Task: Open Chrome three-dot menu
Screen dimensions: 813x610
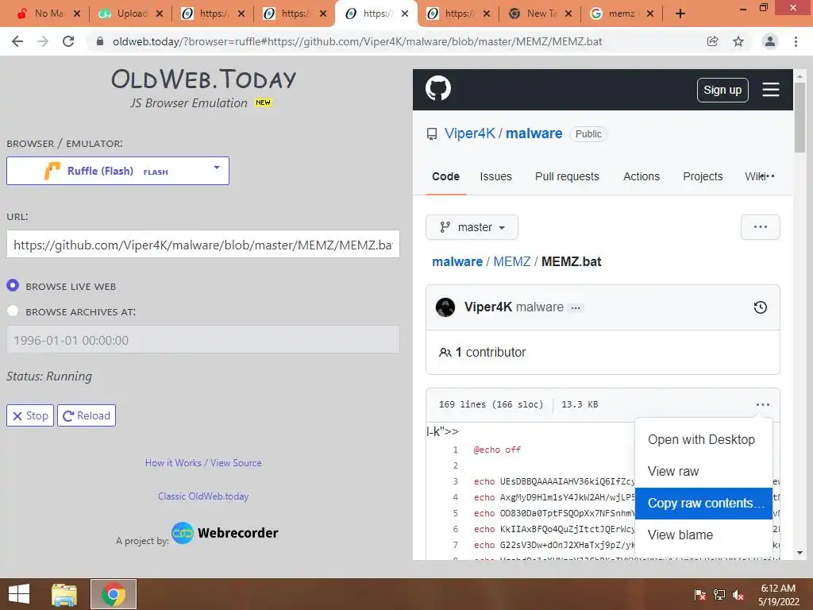Action: (x=796, y=41)
